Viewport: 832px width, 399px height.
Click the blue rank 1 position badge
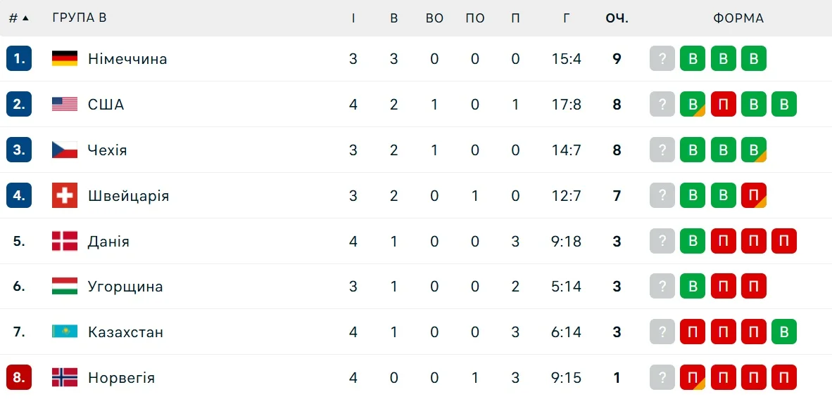pyautogui.click(x=19, y=59)
